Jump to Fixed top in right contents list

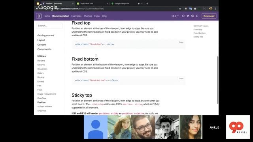click(x=198, y=30)
